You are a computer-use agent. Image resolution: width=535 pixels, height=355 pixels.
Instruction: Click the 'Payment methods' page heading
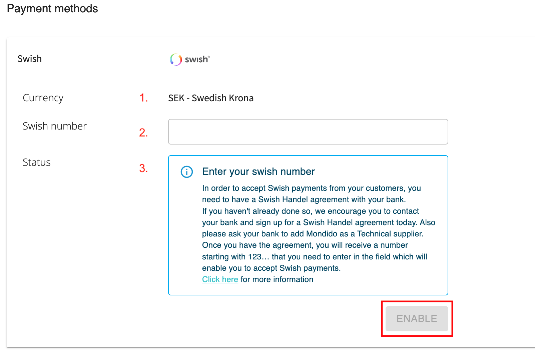pyautogui.click(x=52, y=9)
